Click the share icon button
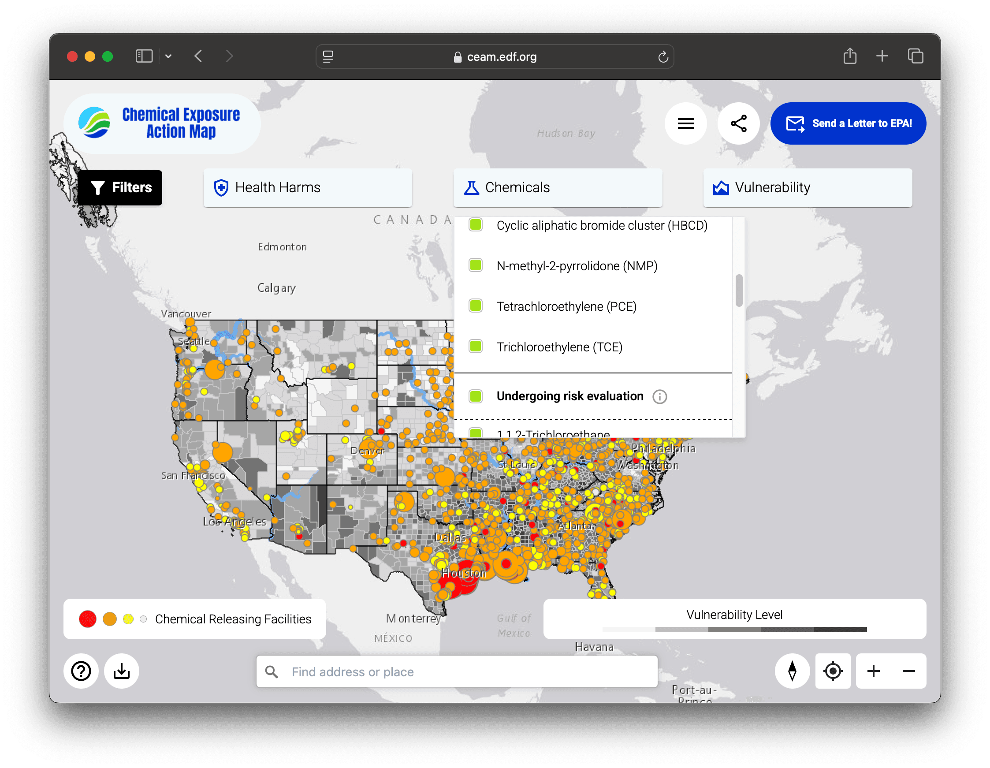The image size is (990, 768). click(738, 123)
